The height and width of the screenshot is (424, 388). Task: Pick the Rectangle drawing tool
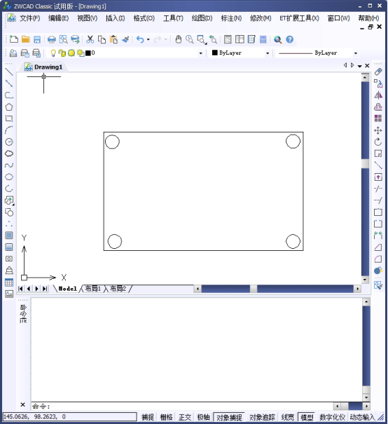9,118
